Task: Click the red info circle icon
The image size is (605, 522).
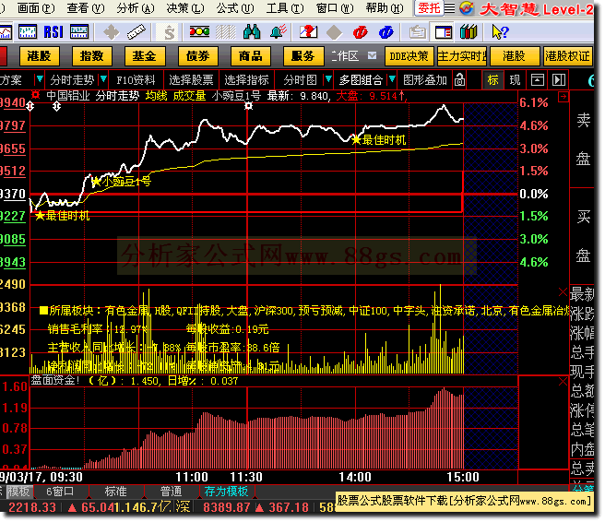Action: pos(360,32)
